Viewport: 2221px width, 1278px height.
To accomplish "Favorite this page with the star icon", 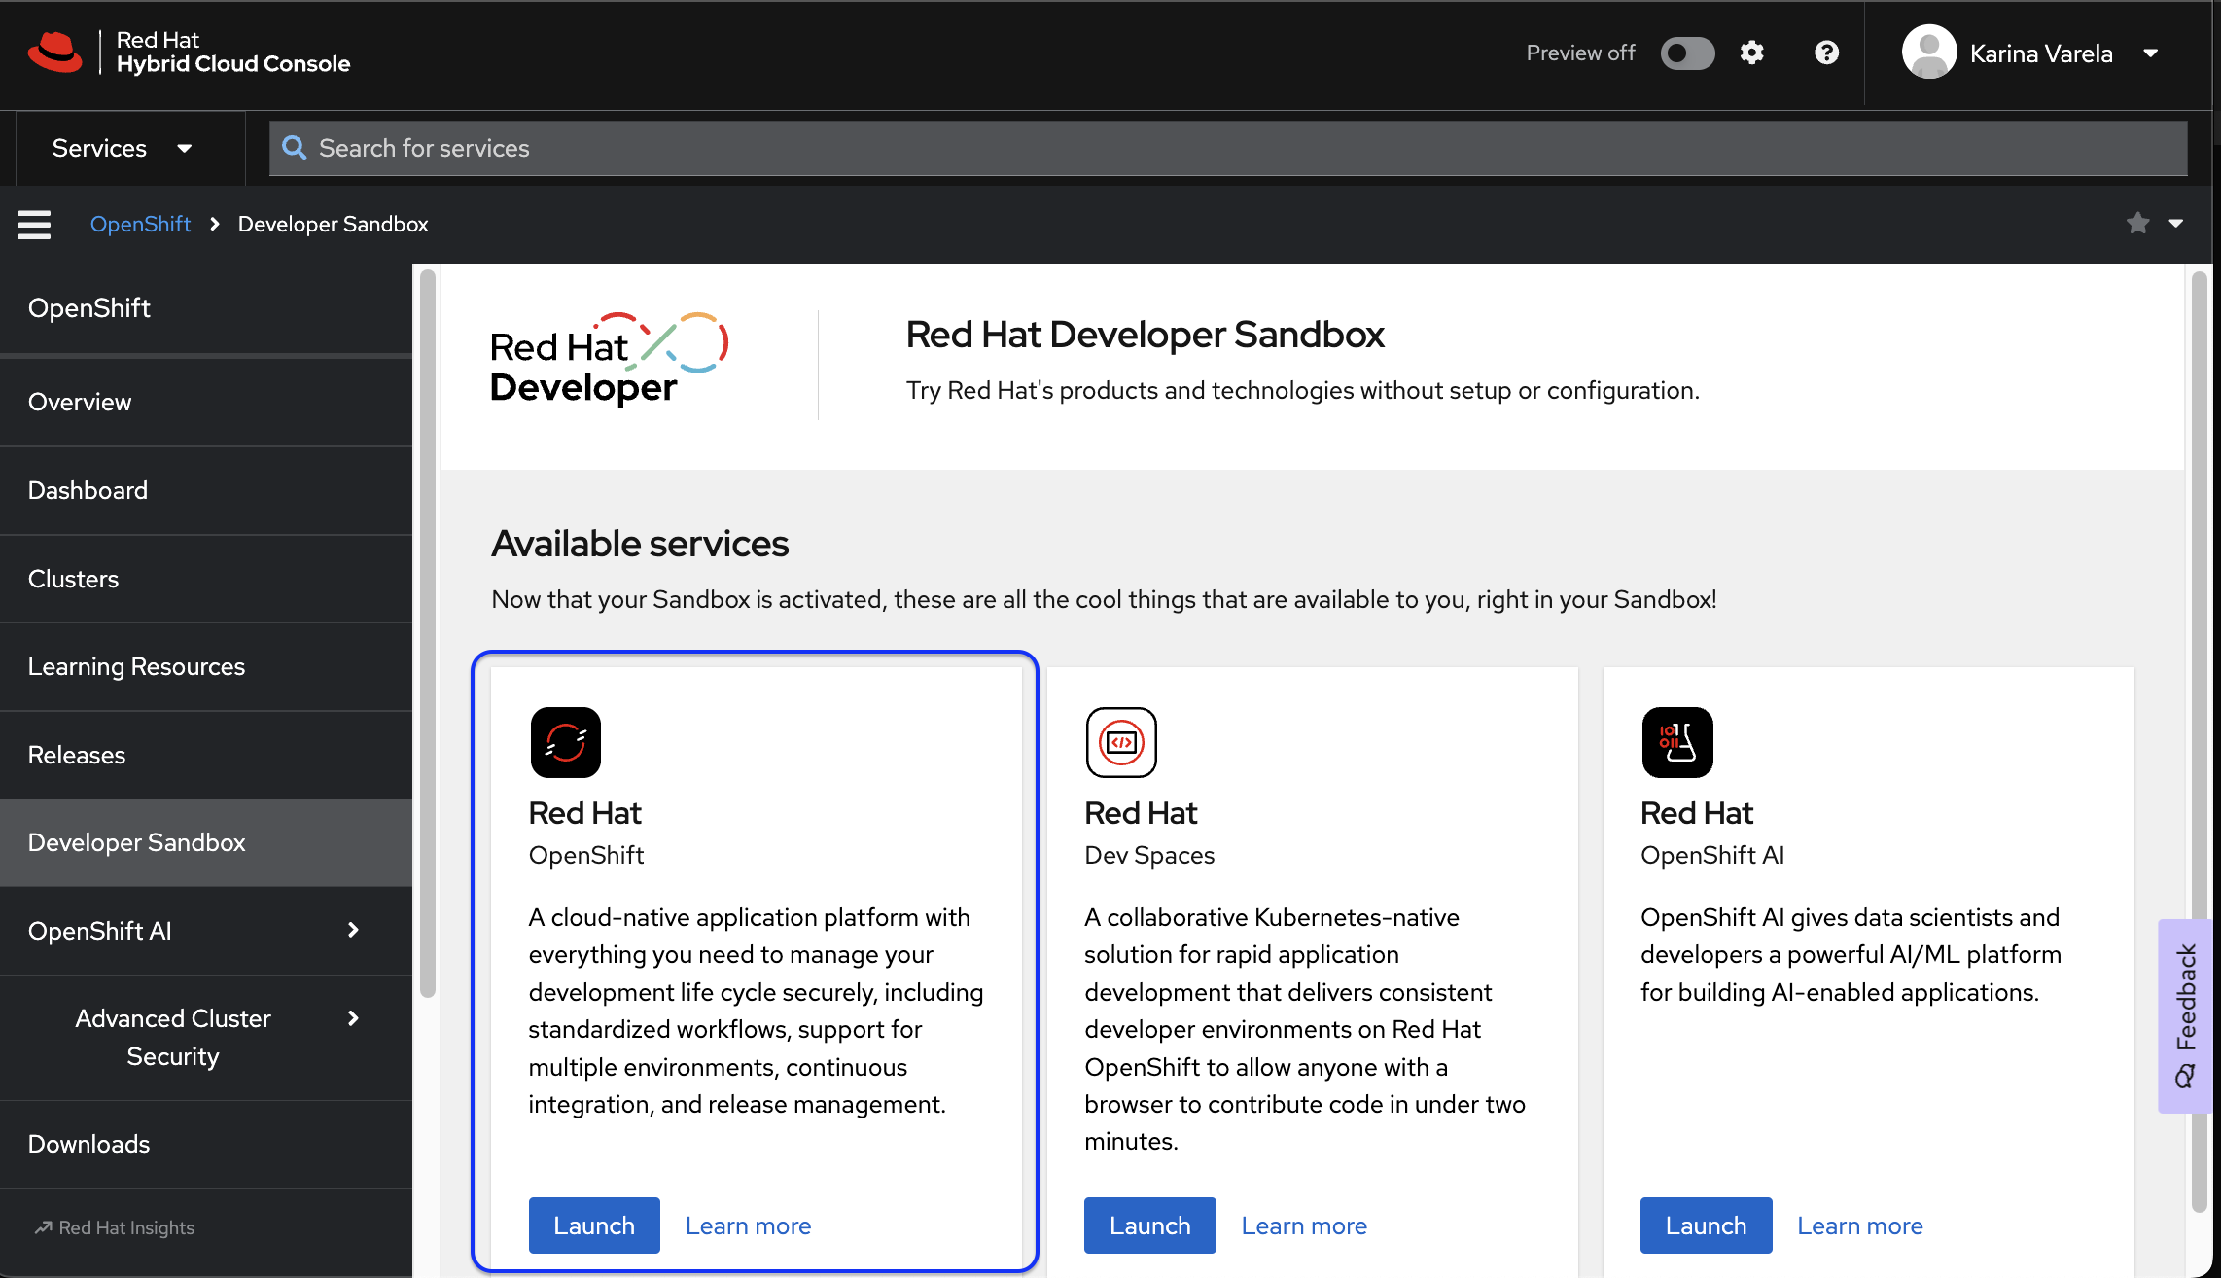I will (2137, 224).
